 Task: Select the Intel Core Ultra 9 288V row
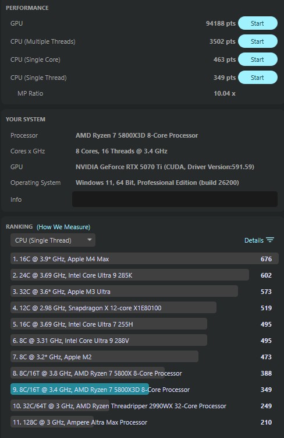click(144, 341)
